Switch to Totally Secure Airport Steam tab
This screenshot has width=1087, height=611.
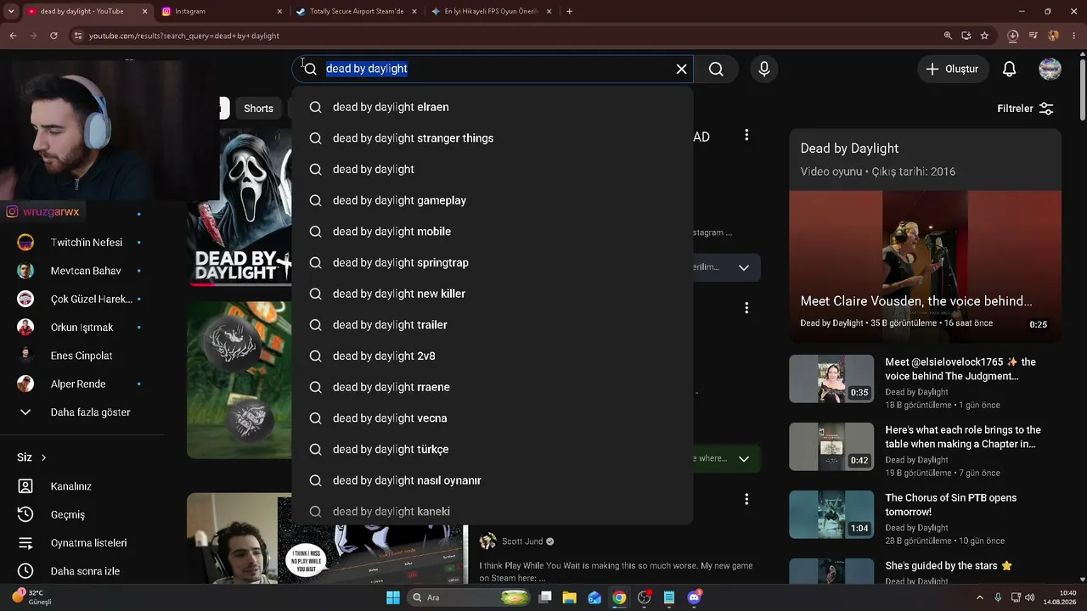coord(355,11)
